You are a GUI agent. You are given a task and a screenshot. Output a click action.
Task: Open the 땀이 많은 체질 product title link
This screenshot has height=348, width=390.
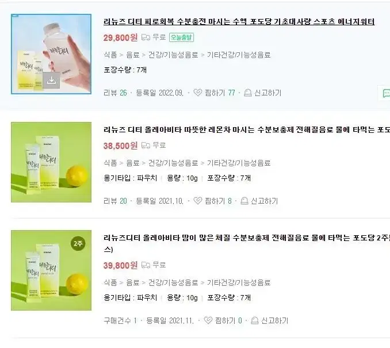[247, 243]
